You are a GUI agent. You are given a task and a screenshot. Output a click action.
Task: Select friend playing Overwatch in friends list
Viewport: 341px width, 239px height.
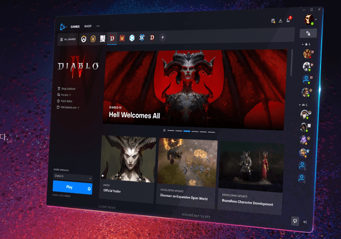[305, 114]
